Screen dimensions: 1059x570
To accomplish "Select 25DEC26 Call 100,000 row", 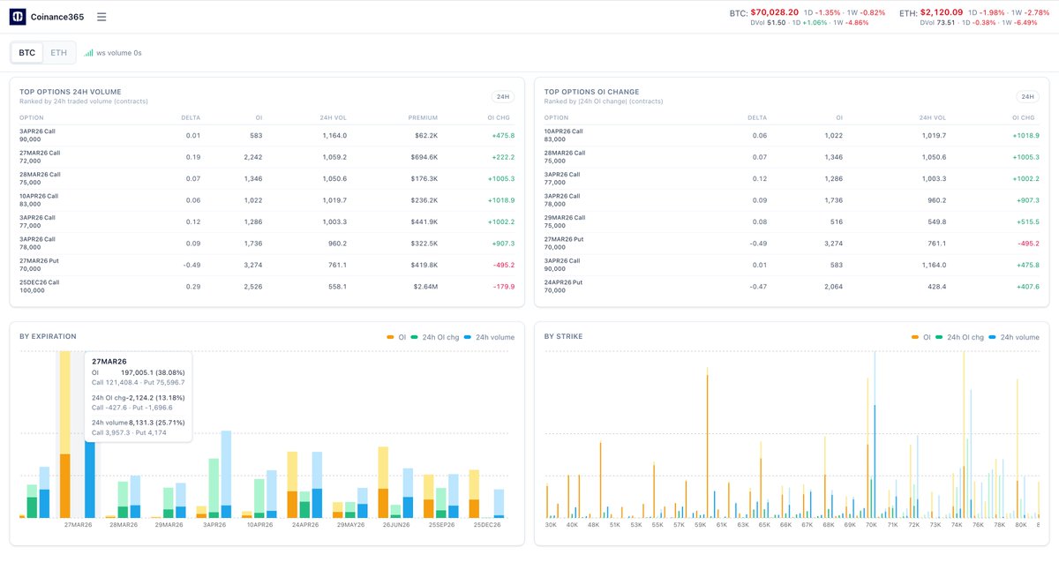I will (267, 286).
